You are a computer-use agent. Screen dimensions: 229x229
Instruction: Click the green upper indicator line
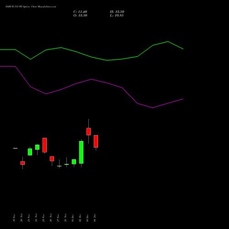click(92, 57)
